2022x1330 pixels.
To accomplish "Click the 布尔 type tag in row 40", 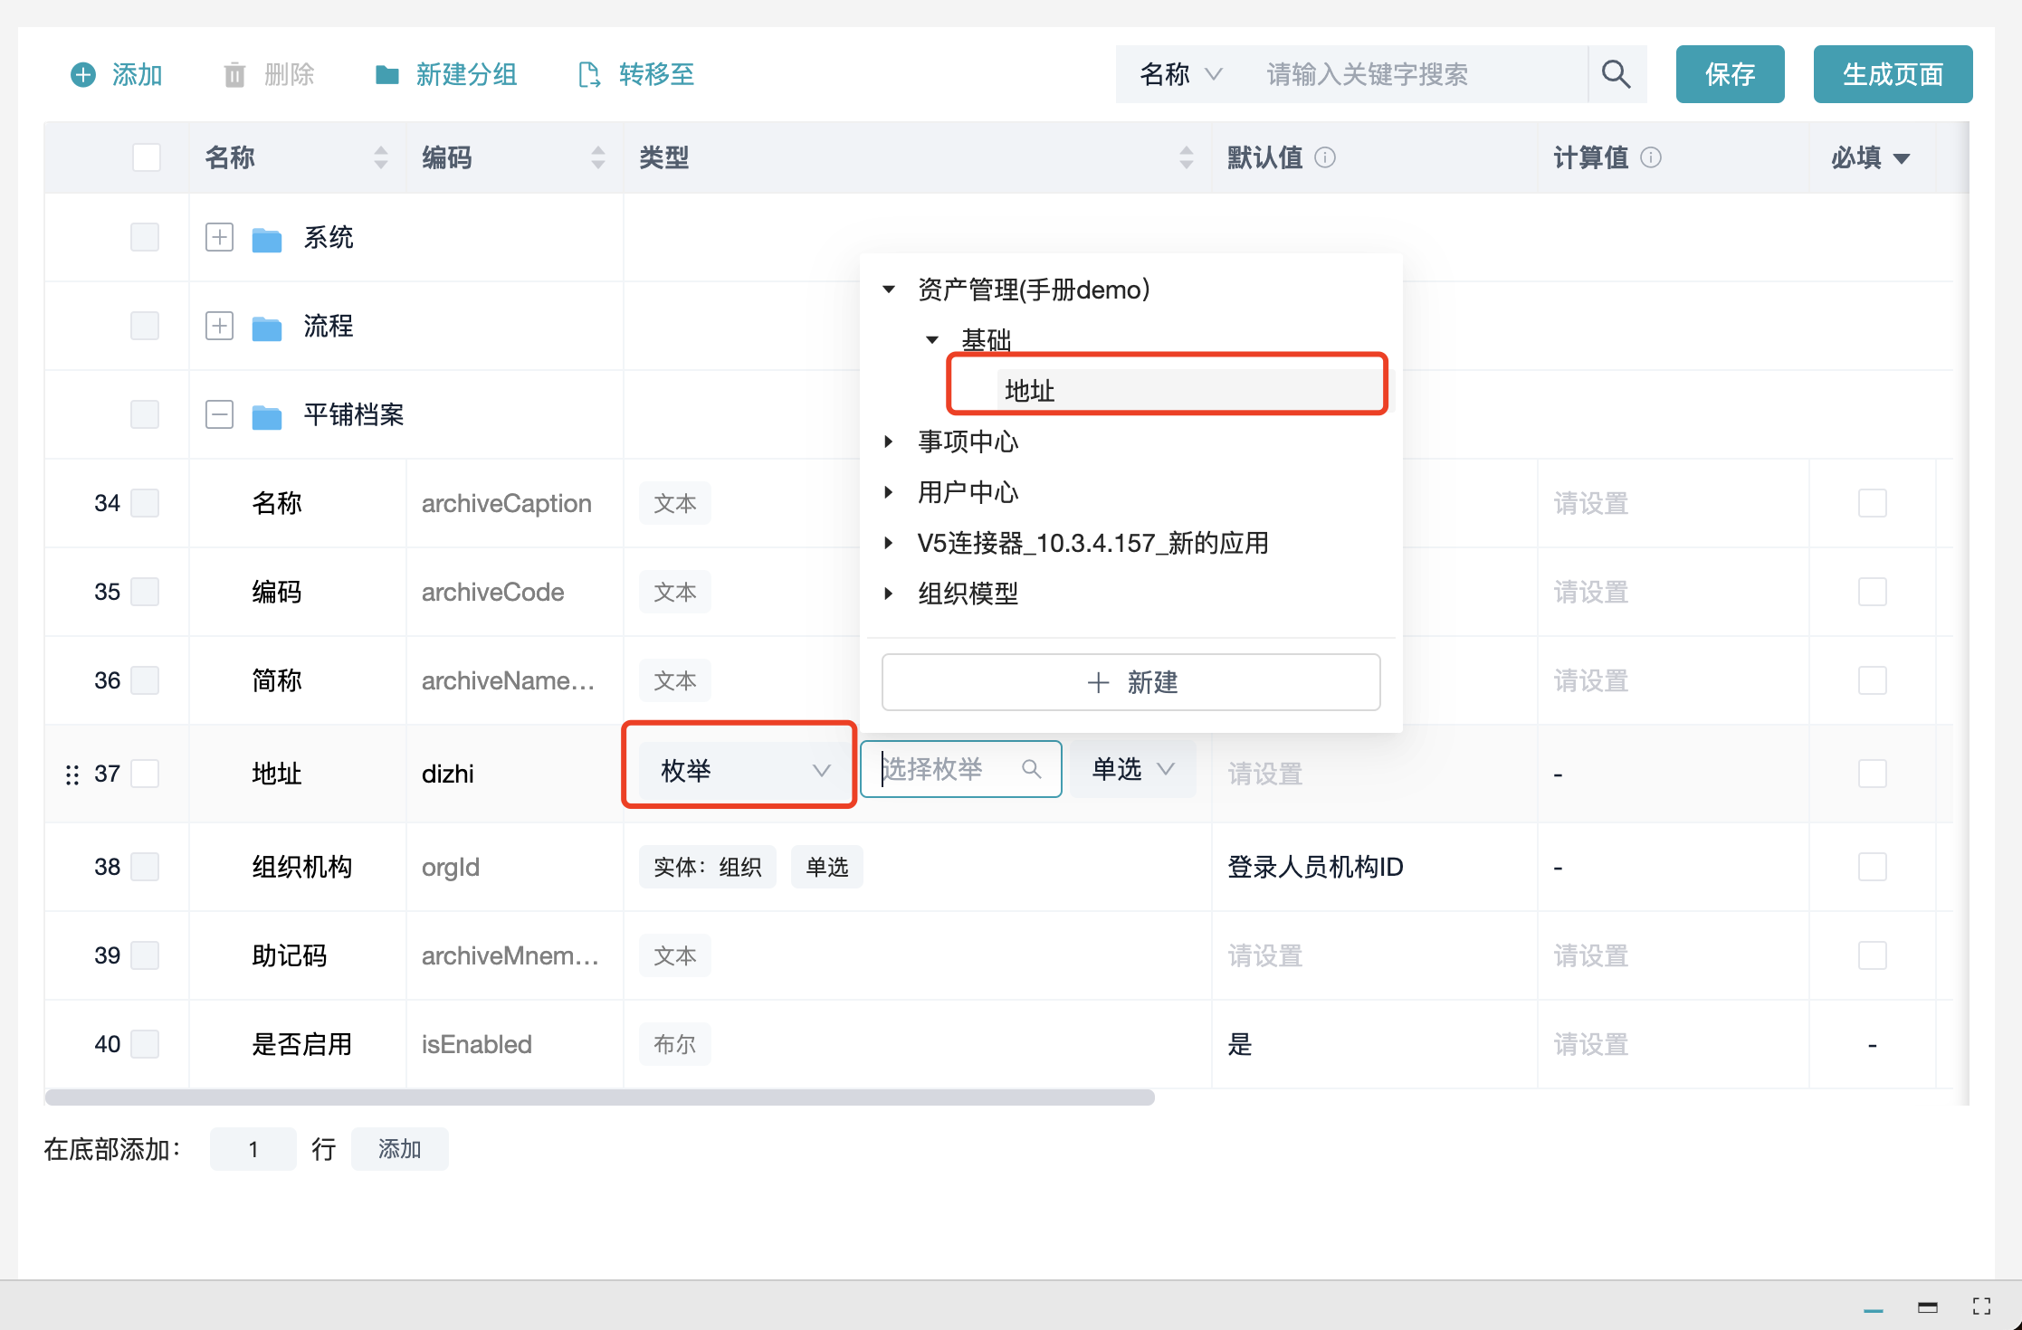I will [675, 1044].
